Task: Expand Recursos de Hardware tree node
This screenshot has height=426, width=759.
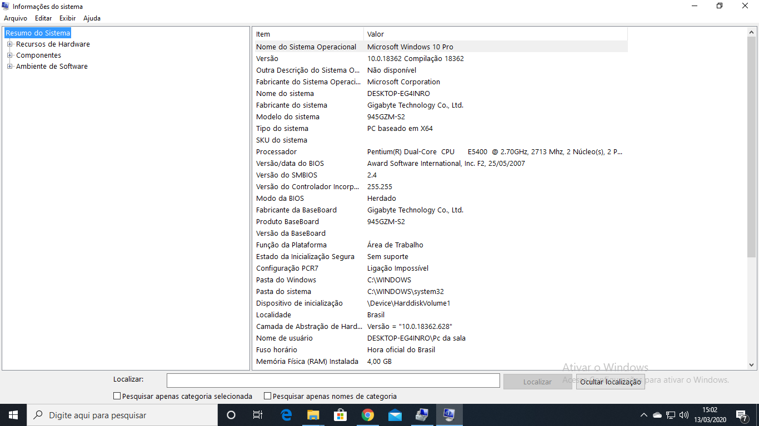Action: [x=9, y=44]
